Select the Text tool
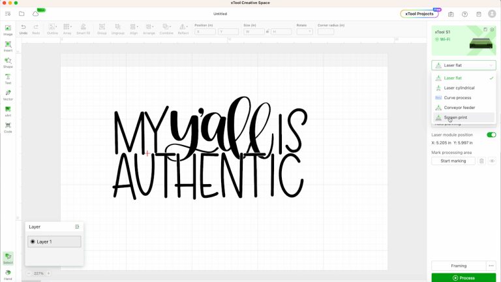This screenshot has height=282, width=501. click(x=8, y=78)
